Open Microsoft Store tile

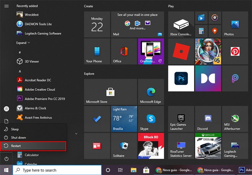click(110, 92)
